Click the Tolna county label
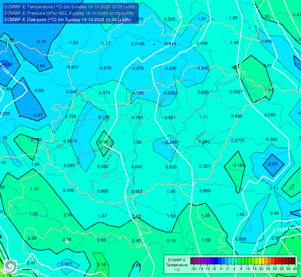The height and width of the screenshot is (277, 301). click(x=108, y=159)
